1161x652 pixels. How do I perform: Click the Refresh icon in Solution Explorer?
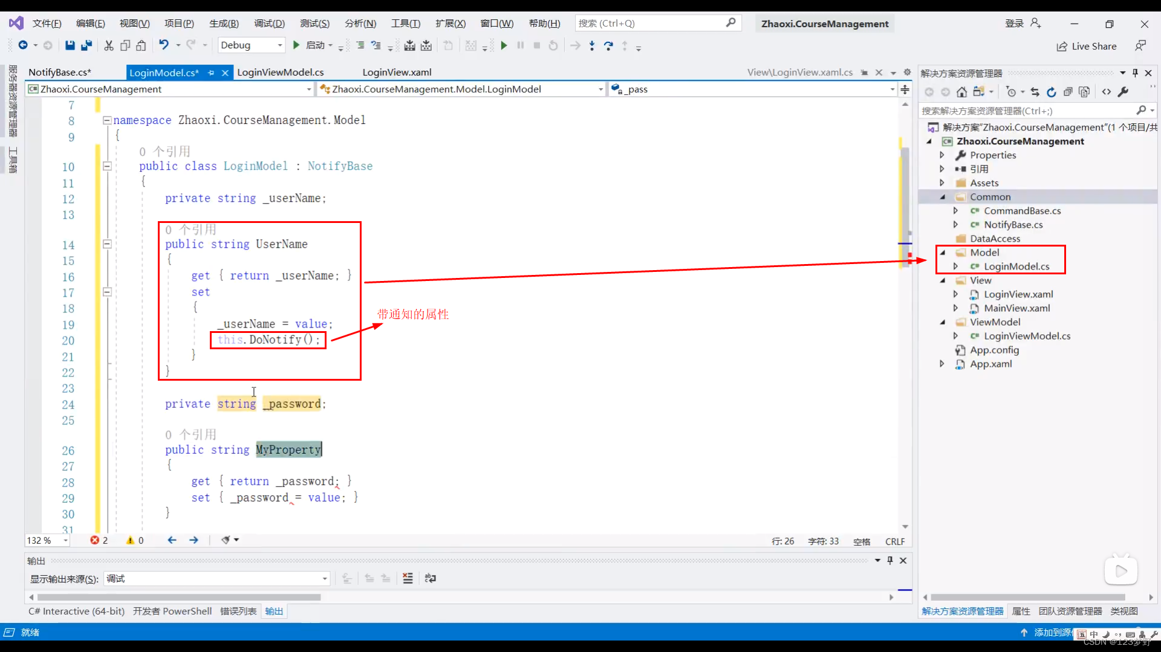[1052, 92]
